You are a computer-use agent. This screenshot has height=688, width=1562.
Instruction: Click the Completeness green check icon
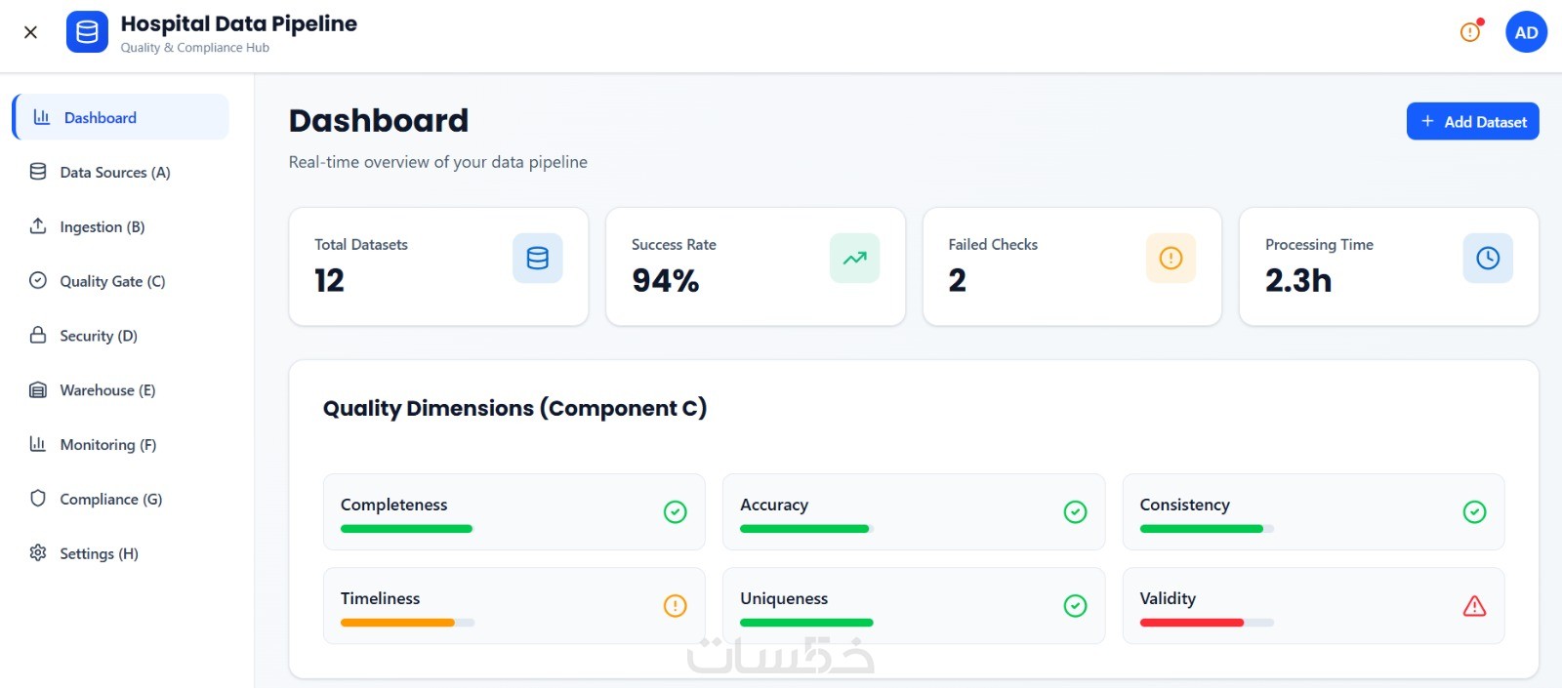click(x=675, y=512)
